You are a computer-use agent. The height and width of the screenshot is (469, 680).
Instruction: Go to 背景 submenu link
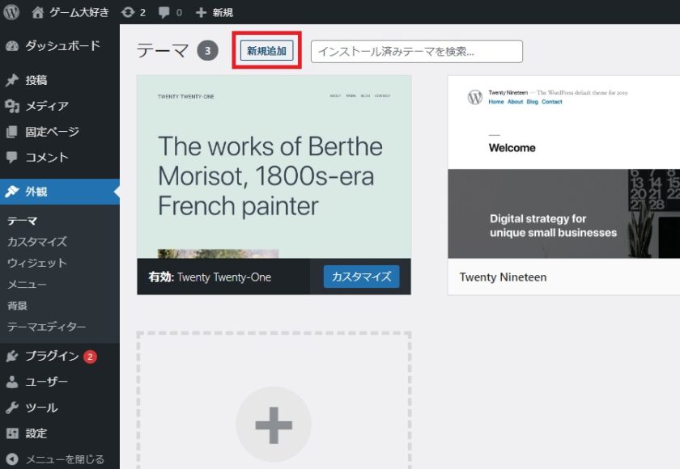coord(17,306)
